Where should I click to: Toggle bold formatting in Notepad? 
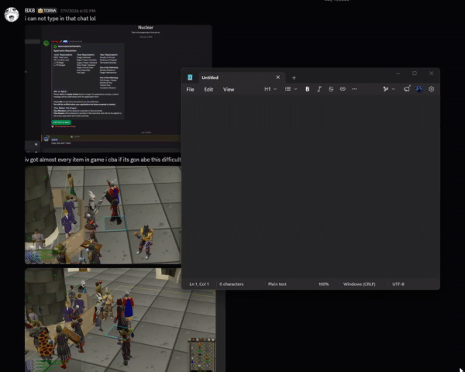307,89
